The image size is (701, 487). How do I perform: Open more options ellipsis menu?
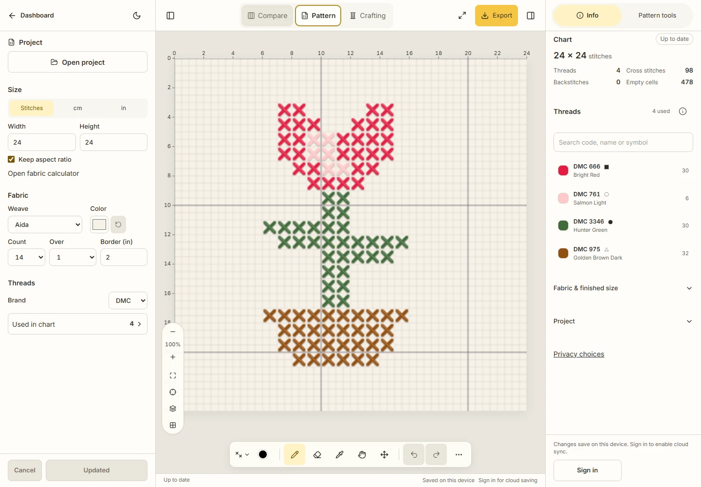pyautogui.click(x=459, y=454)
